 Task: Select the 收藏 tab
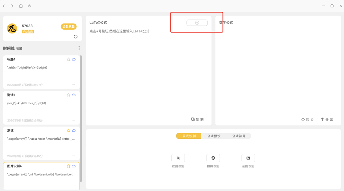(19, 49)
